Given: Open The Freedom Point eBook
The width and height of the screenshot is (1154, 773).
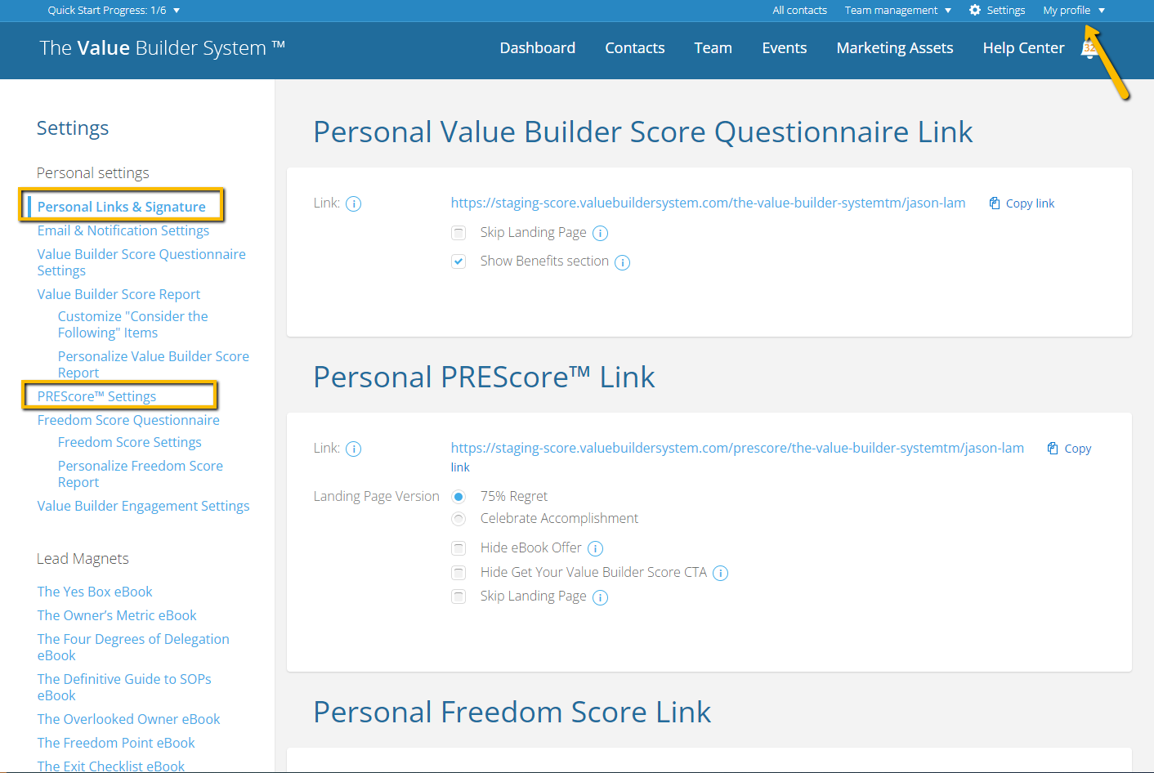Looking at the screenshot, I should tap(116, 743).
